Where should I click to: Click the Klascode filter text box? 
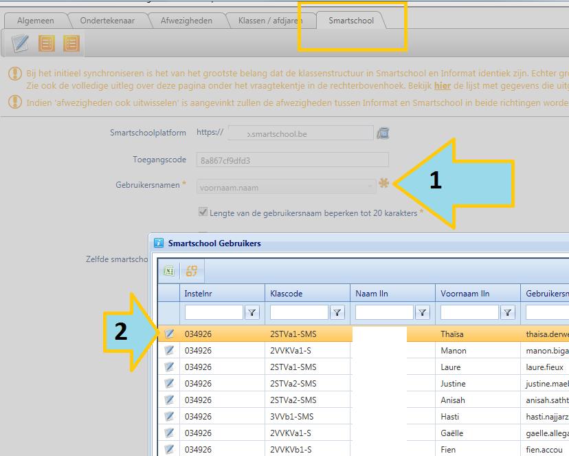coord(299,312)
